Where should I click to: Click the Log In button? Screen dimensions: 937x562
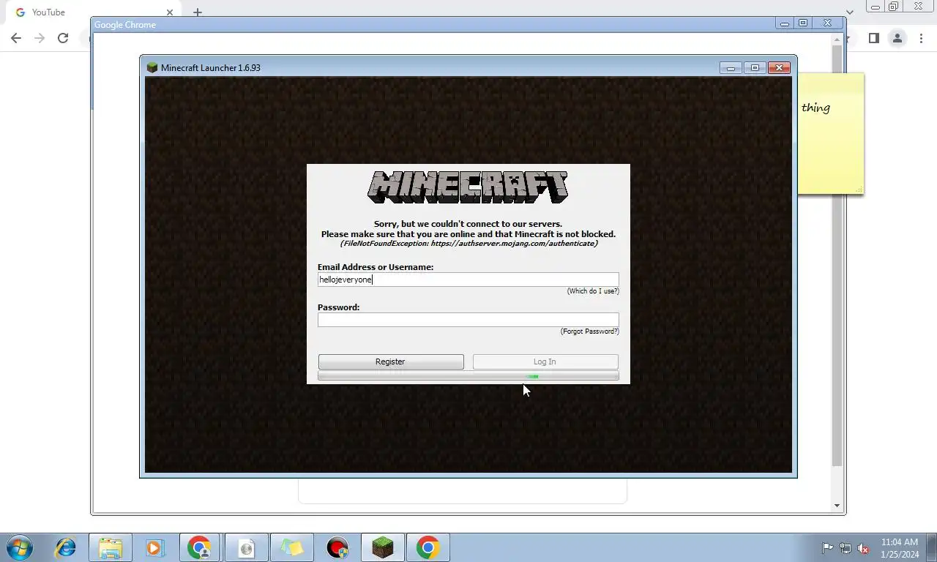click(545, 361)
